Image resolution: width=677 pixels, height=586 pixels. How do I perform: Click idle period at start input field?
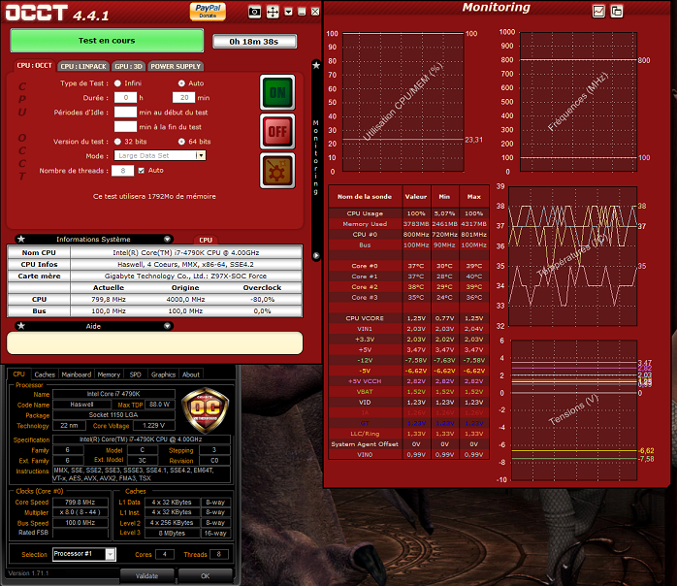click(126, 113)
